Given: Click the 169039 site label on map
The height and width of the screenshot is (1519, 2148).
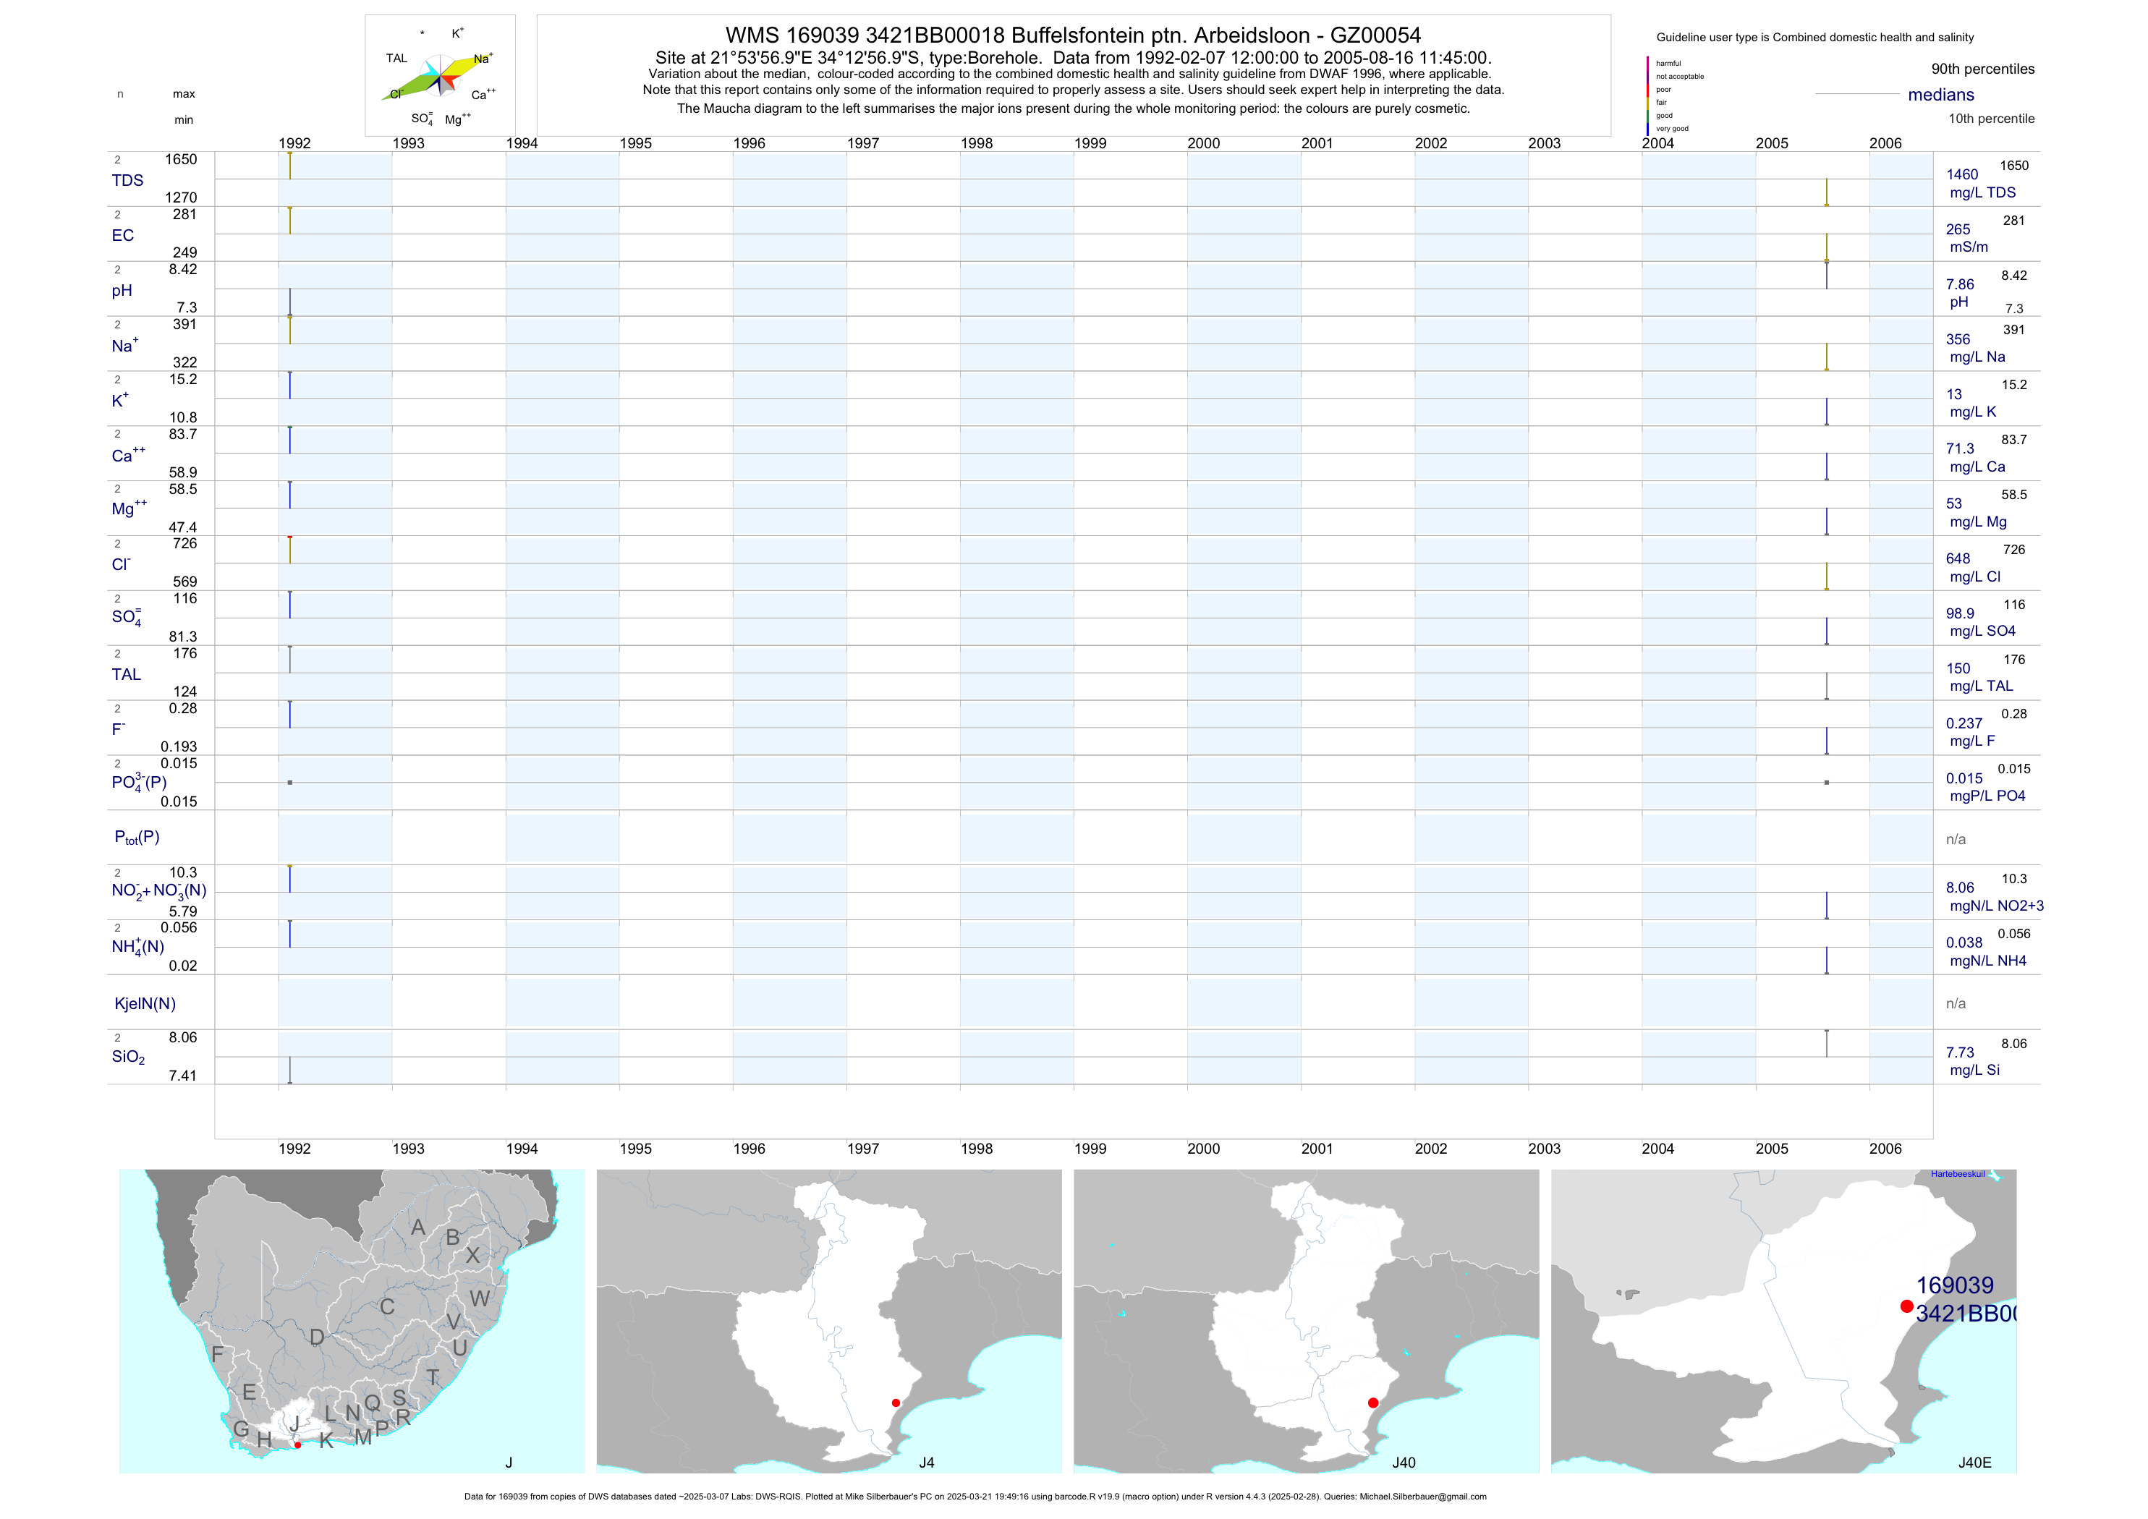Looking at the screenshot, I should point(1954,1285).
